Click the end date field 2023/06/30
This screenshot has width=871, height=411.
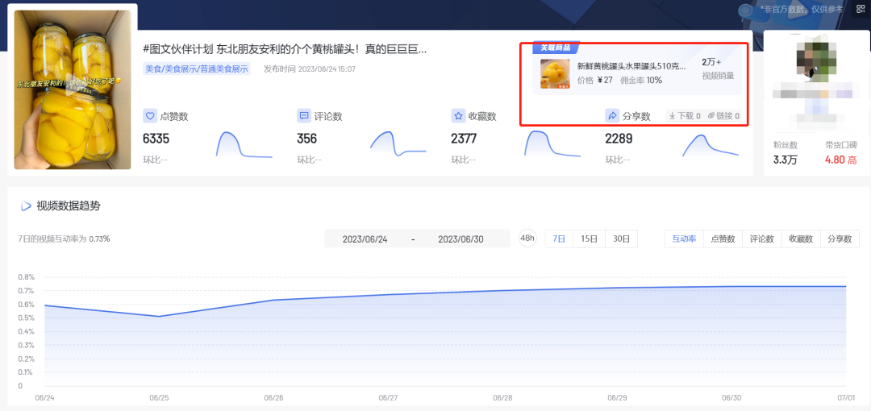coord(461,239)
